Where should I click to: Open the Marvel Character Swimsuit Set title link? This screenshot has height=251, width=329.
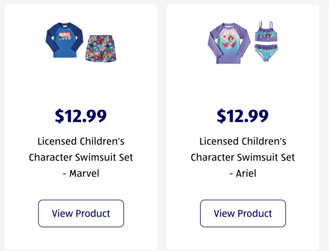(x=81, y=157)
